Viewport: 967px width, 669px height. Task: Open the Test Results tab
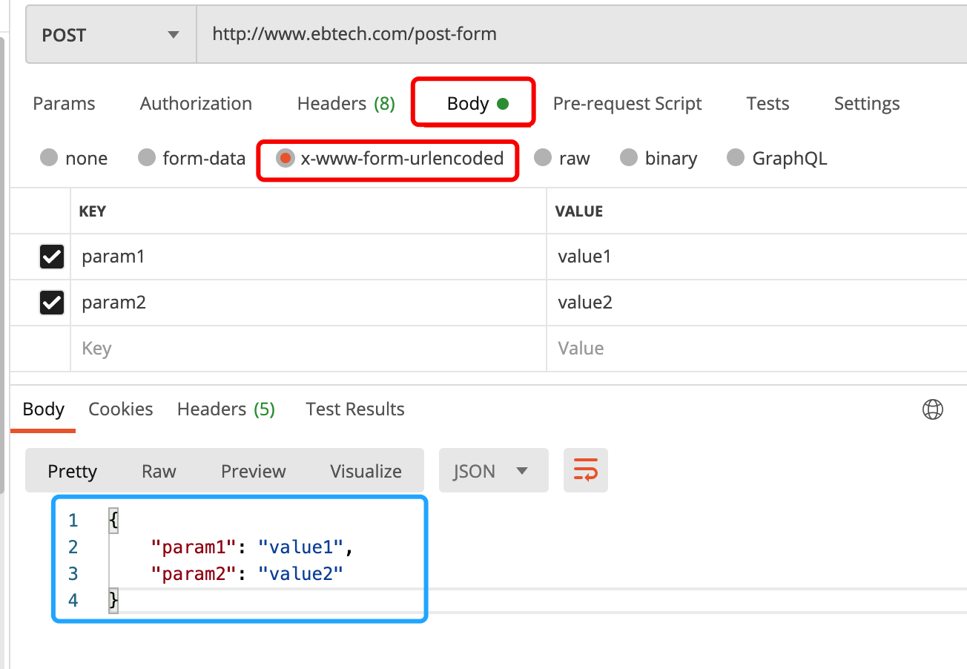(x=355, y=409)
